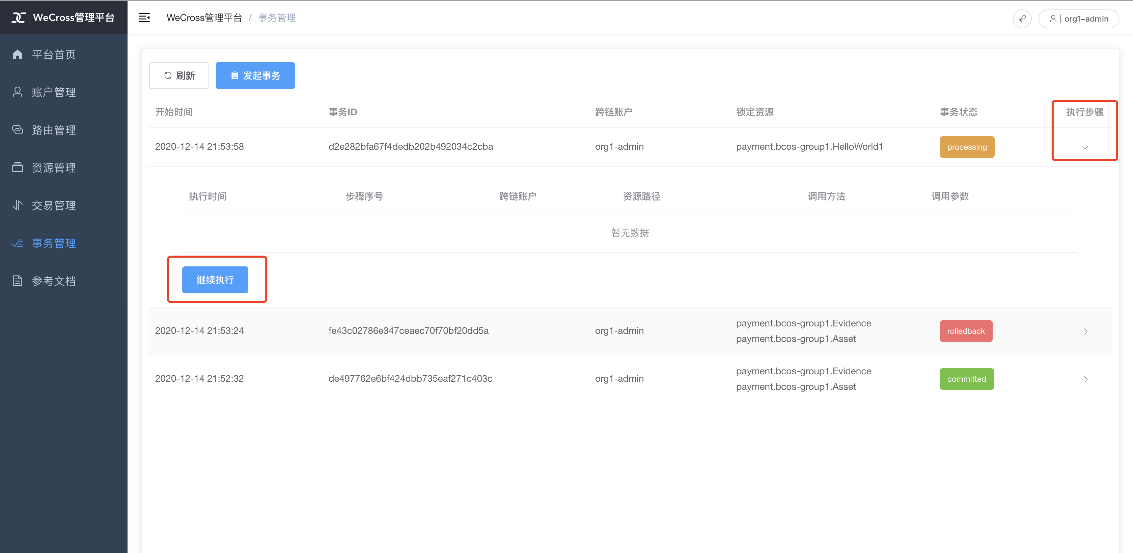This screenshot has height=553, width=1133.
Task: Expand the committed transaction row
Action: coord(1085,379)
